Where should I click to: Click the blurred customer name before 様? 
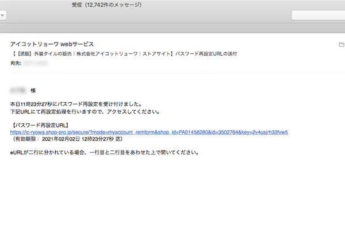point(18,90)
